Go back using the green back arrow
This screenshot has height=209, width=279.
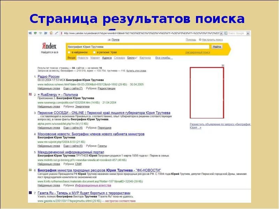tap(35, 33)
